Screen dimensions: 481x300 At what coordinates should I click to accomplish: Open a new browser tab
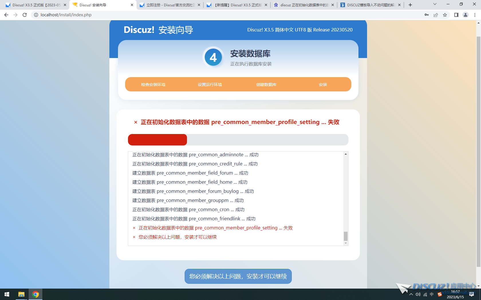pos(410,5)
